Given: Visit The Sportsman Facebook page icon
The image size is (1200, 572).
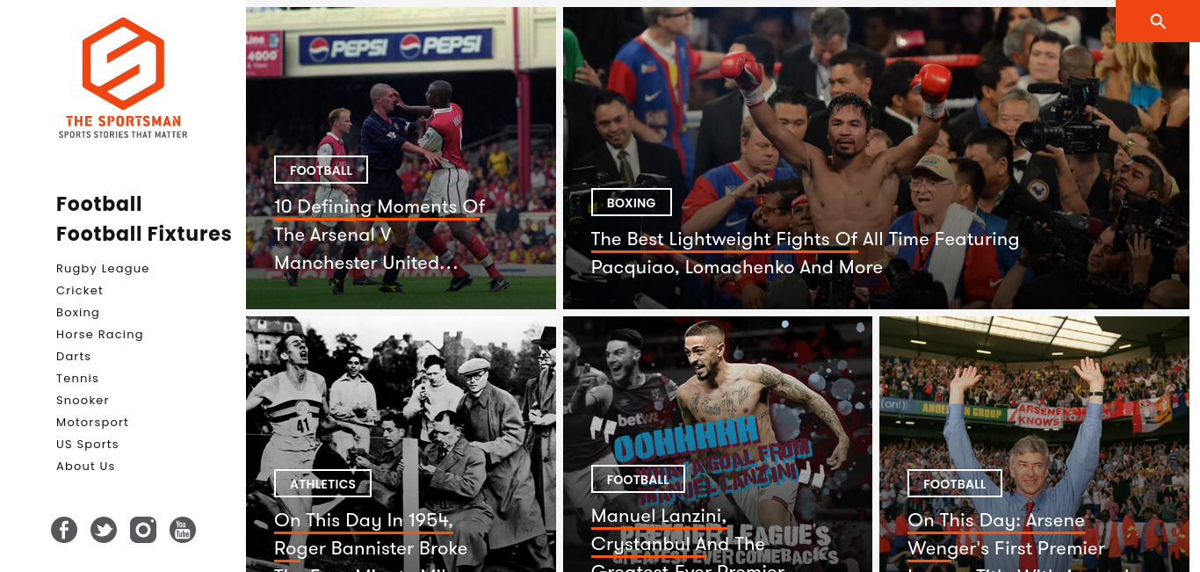Looking at the screenshot, I should [x=64, y=530].
